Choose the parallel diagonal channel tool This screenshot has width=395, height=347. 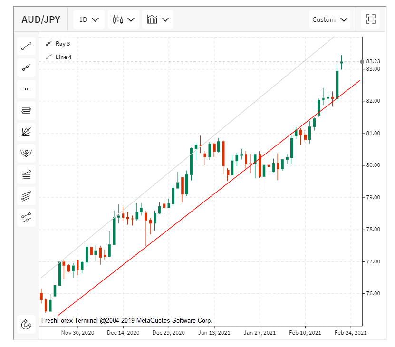(27, 196)
